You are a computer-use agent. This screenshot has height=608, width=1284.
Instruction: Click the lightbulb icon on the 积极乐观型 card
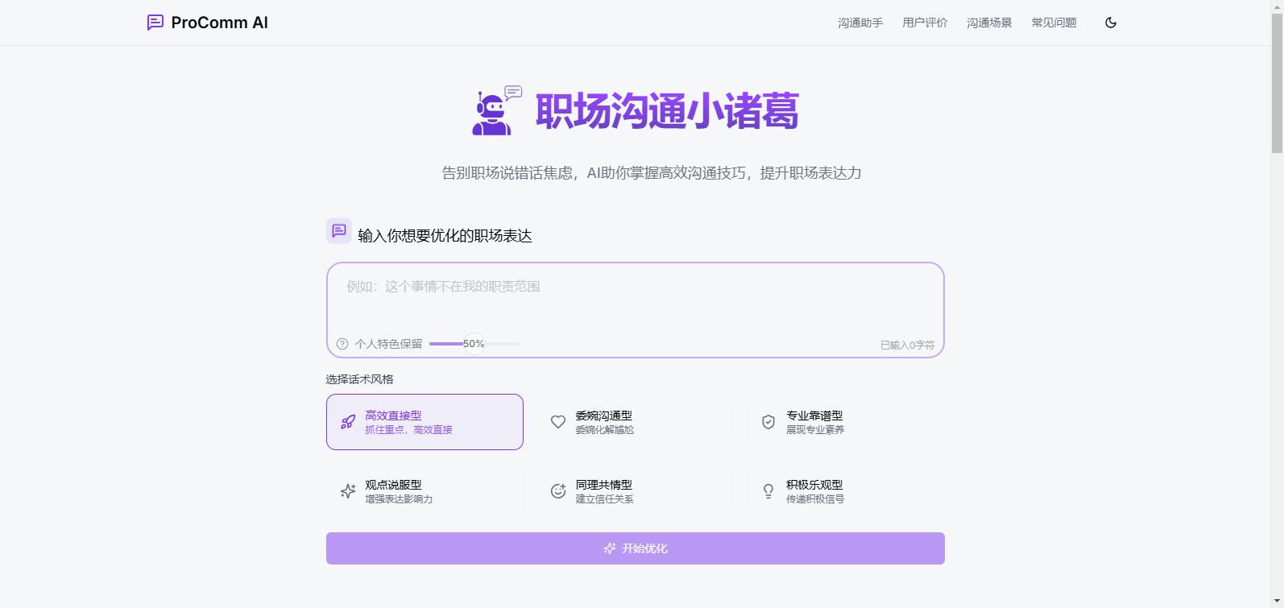pos(768,491)
